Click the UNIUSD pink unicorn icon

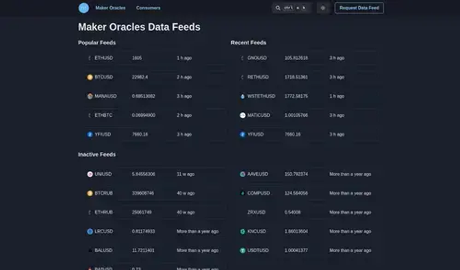click(90, 174)
